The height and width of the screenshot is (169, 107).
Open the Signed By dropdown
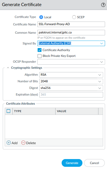(x=71, y=43)
